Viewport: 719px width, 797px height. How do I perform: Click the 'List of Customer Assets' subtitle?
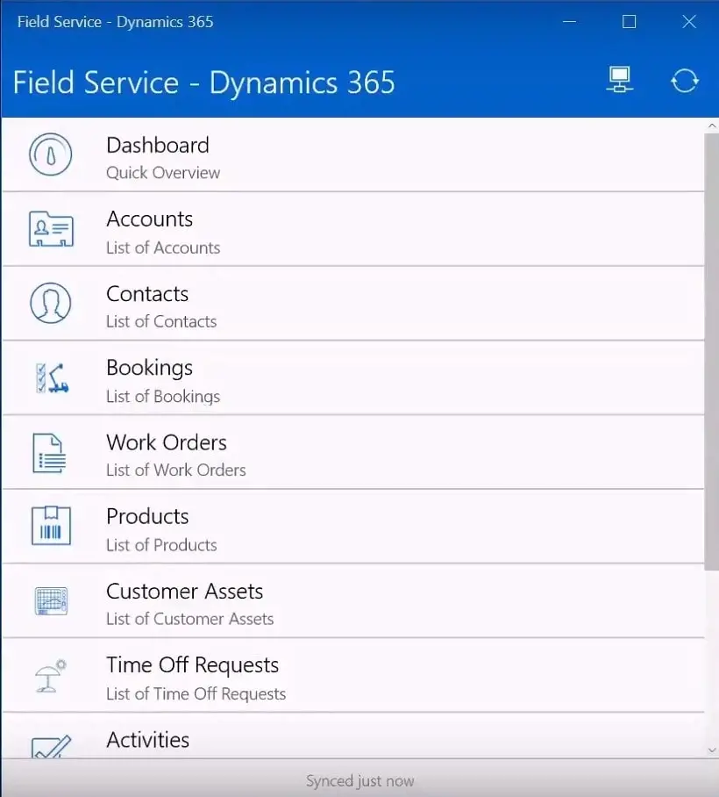pos(190,619)
